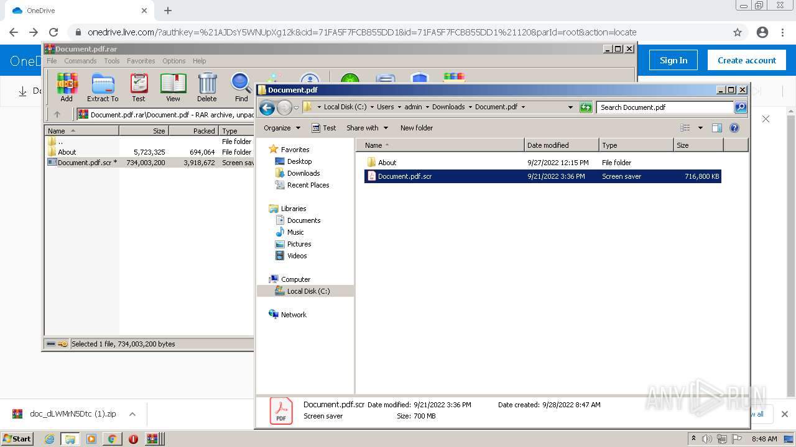The height and width of the screenshot is (447, 796).
Task: Click WinRAR up-one-level arrow button
Action: [x=57, y=114]
